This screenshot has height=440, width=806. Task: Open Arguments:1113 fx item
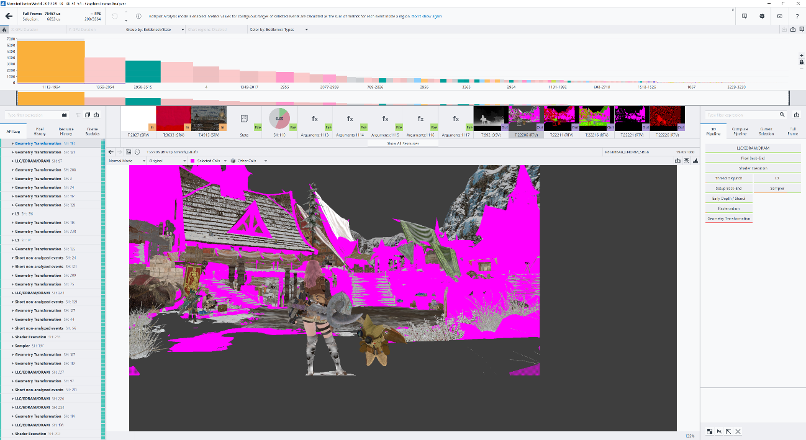click(x=315, y=119)
